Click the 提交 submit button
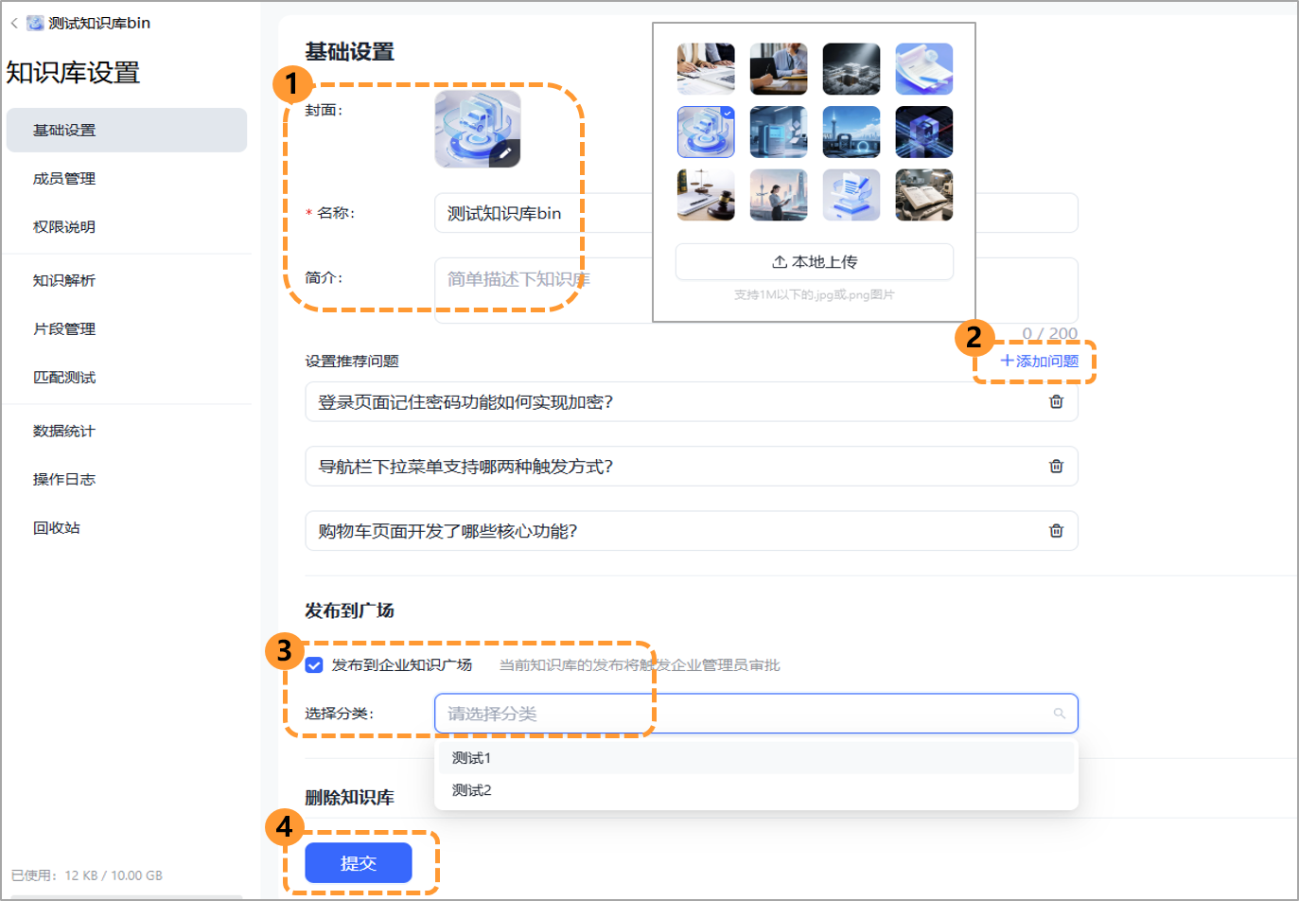Screen dimensions: 1299x901 click(x=358, y=862)
